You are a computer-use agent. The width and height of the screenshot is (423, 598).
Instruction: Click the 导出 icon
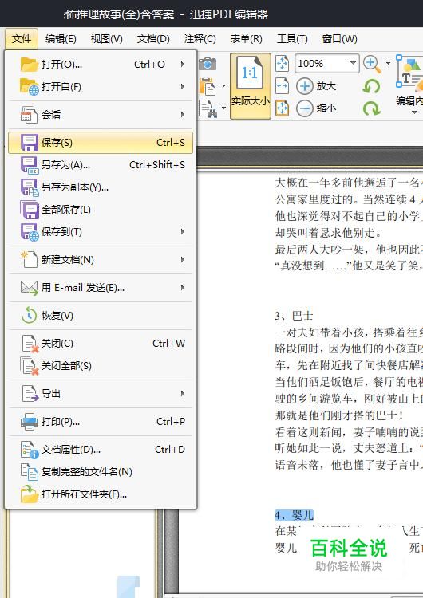pos(30,394)
